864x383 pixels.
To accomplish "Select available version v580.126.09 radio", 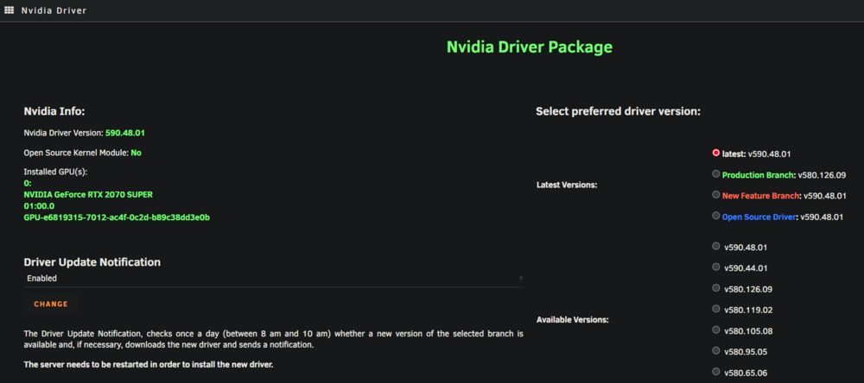I will pyautogui.click(x=715, y=288).
